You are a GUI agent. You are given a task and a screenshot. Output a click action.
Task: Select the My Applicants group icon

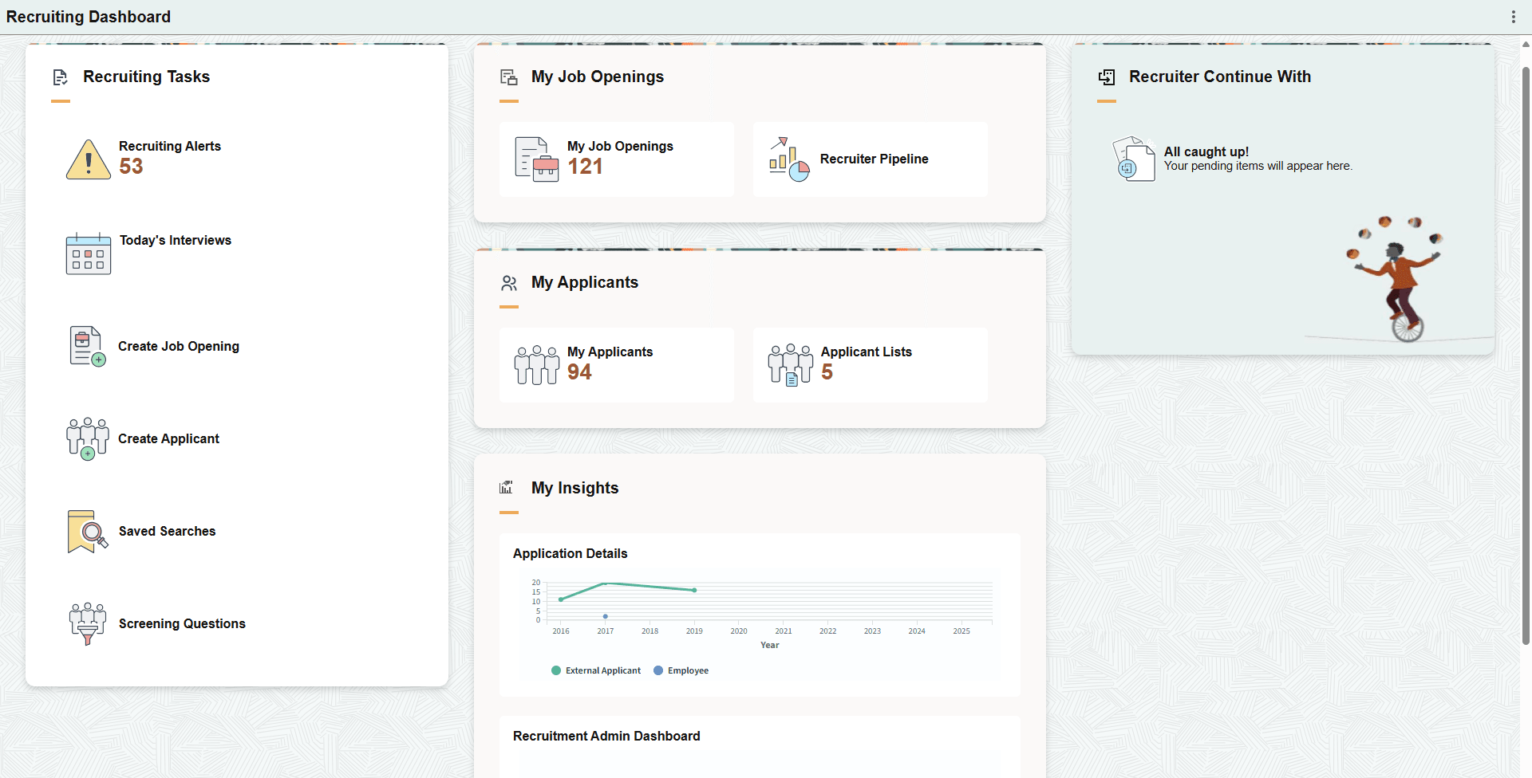535,364
